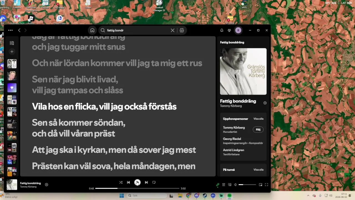Image resolution: width=355 pixels, height=200 pixels.
Task: Skip to previous track
Action: point(128,182)
